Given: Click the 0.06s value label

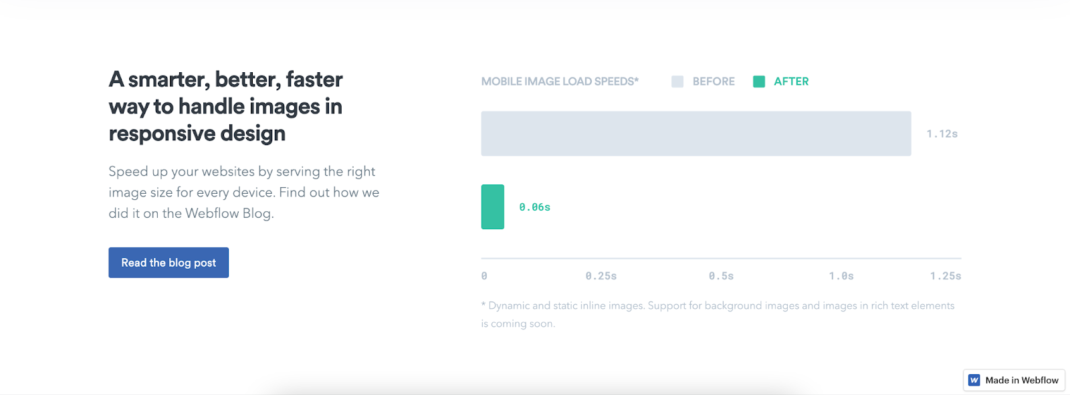Looking at the screenshot, I should click(x=535, y=207).
